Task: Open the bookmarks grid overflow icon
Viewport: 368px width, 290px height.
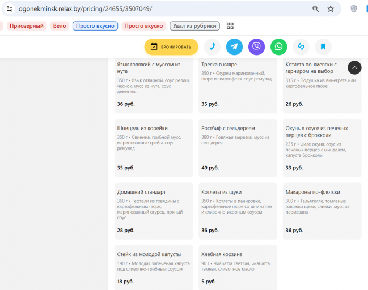Action: (230, 26)
